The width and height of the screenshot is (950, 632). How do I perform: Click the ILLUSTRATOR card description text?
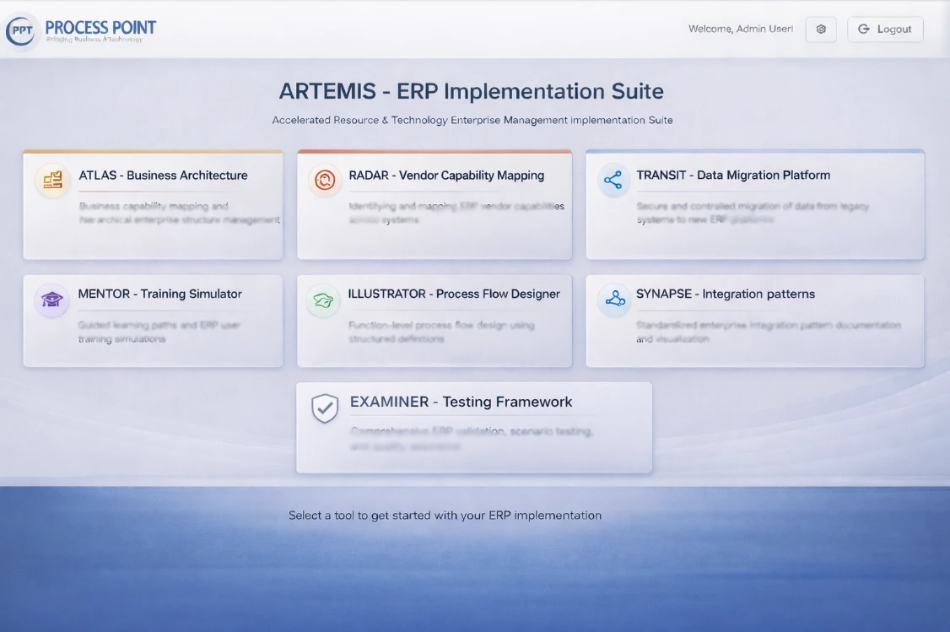(441, 332)
